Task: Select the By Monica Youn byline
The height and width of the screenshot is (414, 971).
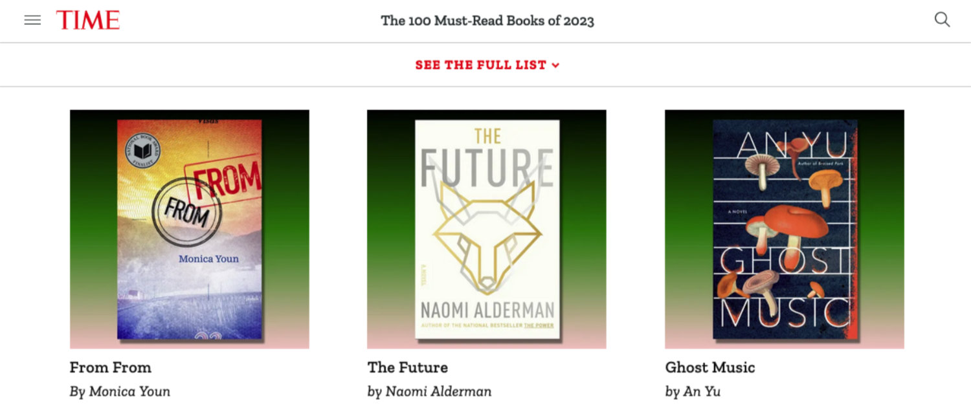Action: [x=120, y=391]
